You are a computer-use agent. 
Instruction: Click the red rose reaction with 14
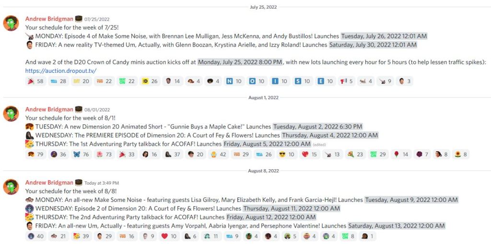pyautogui.click(x=400, y=154)
